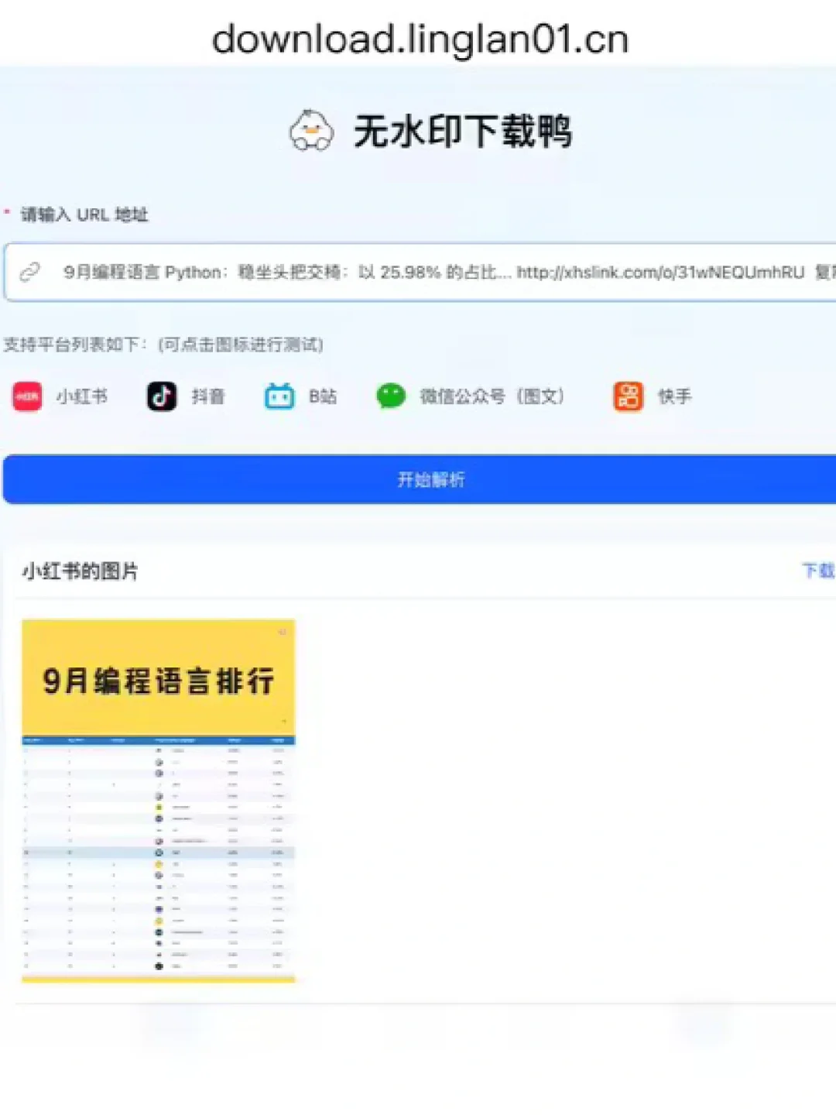
Task: Click the duck mascot logo in the header
Action: tap(310, 132)
